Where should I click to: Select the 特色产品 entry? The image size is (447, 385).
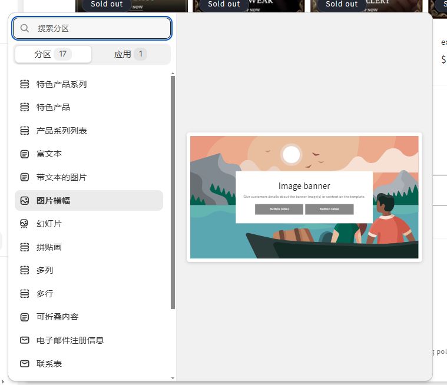pyautogui.click(x=89, y=107)
